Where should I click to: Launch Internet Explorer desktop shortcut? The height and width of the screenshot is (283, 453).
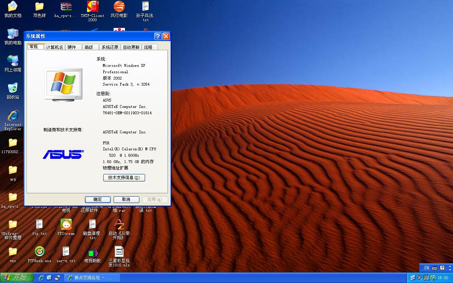tap(13, 120)
